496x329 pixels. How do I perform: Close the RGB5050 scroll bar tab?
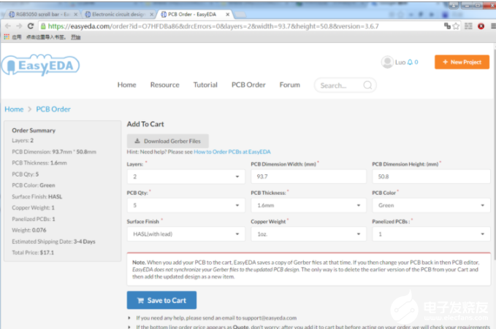75,14
